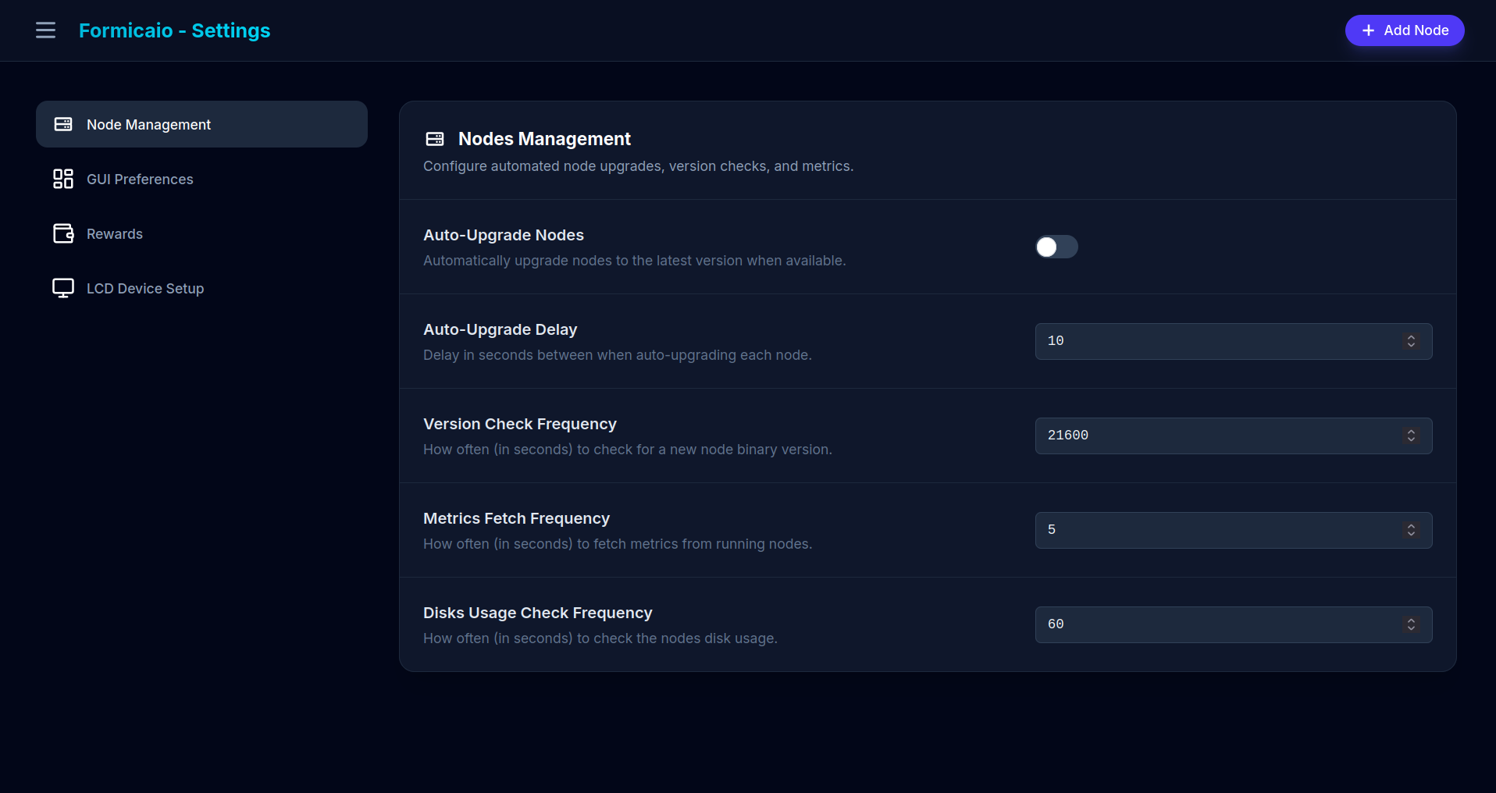Click the Version Check Frequency input field
This screenshot has height=793, width=1496.
coord(1234,436)
